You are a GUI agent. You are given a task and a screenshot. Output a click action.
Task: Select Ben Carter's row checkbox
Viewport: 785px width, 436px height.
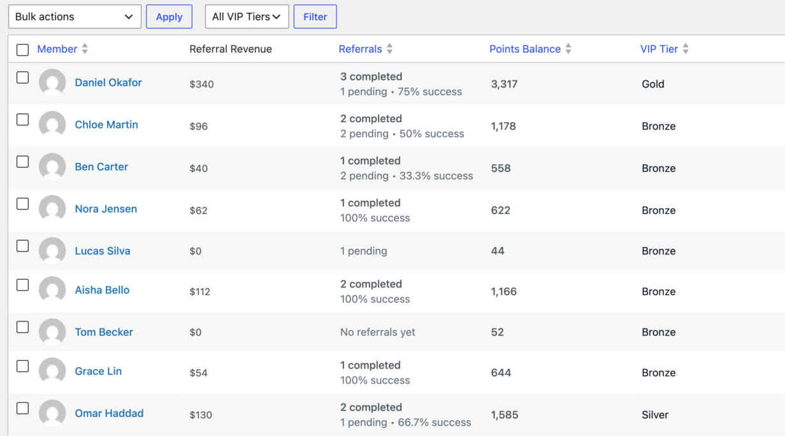click(22, 162)
